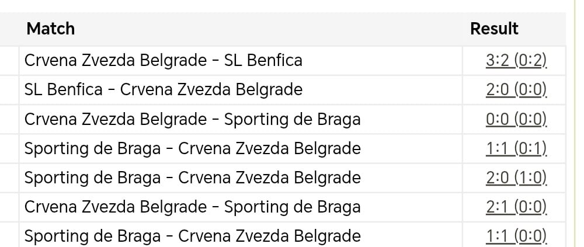The image size is (584, 247).
Task: Select the SL Benfica - Crvena Zvezda Belgrade match
Action: [x=163, y=89]
